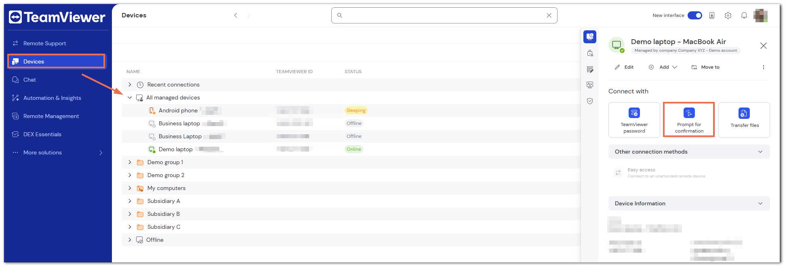
Task: Select Devices in the sidebar
Action: pyautogui.click(x=56, y=61)
